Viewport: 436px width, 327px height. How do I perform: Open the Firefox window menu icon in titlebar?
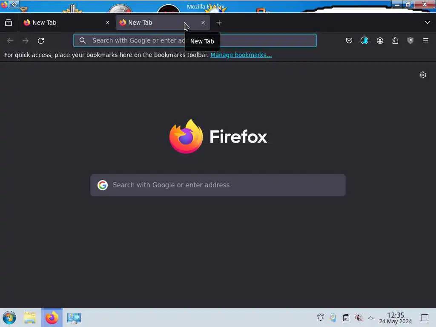point(4,4)
